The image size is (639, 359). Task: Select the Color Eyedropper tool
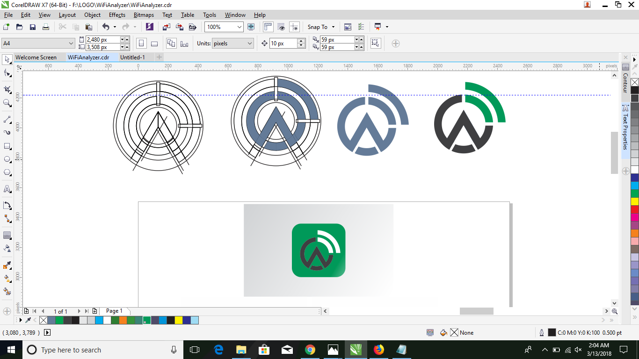pyautogui.click(x=7, y=266)
